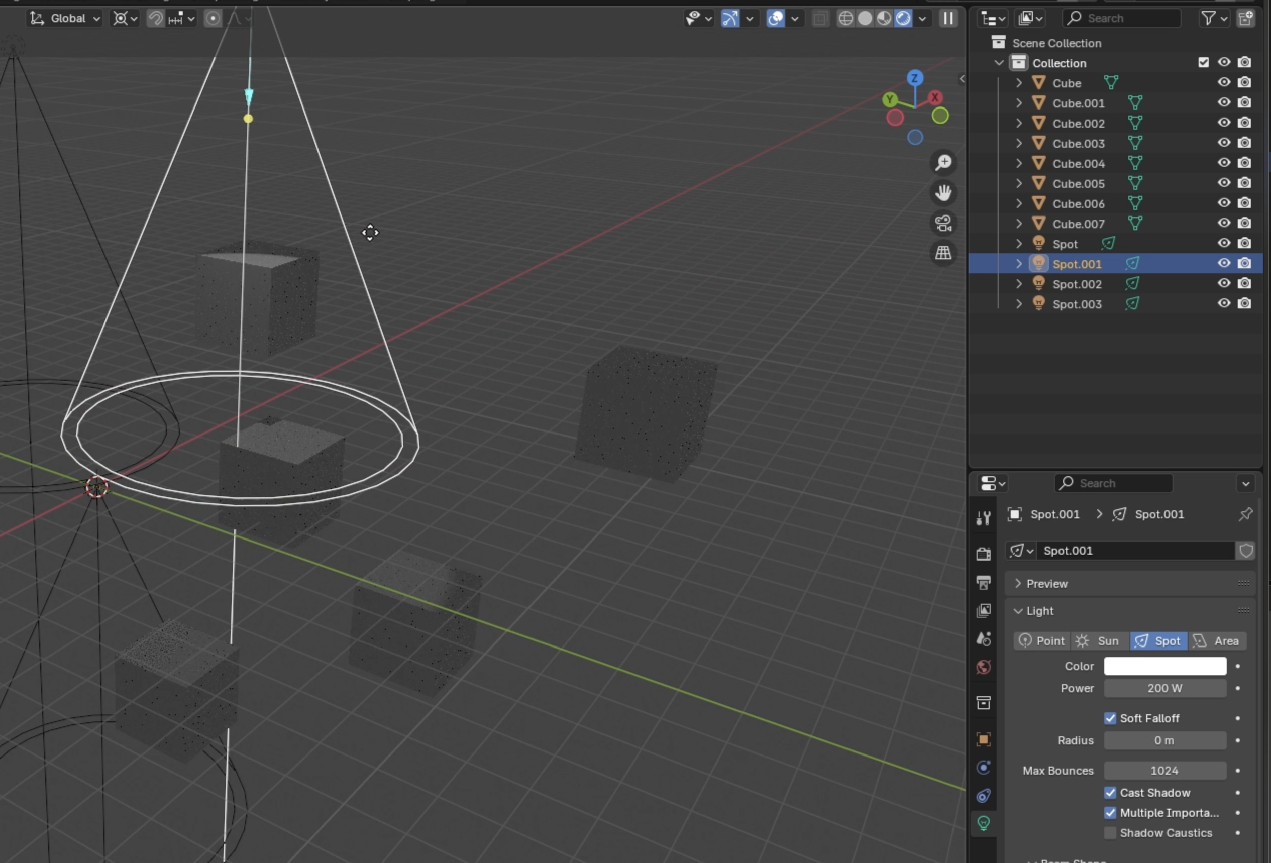The height and width of the screenshot is (863, 1271).
Task: Disable the Soft Falloff checkbox
Action: (1110, 718)
